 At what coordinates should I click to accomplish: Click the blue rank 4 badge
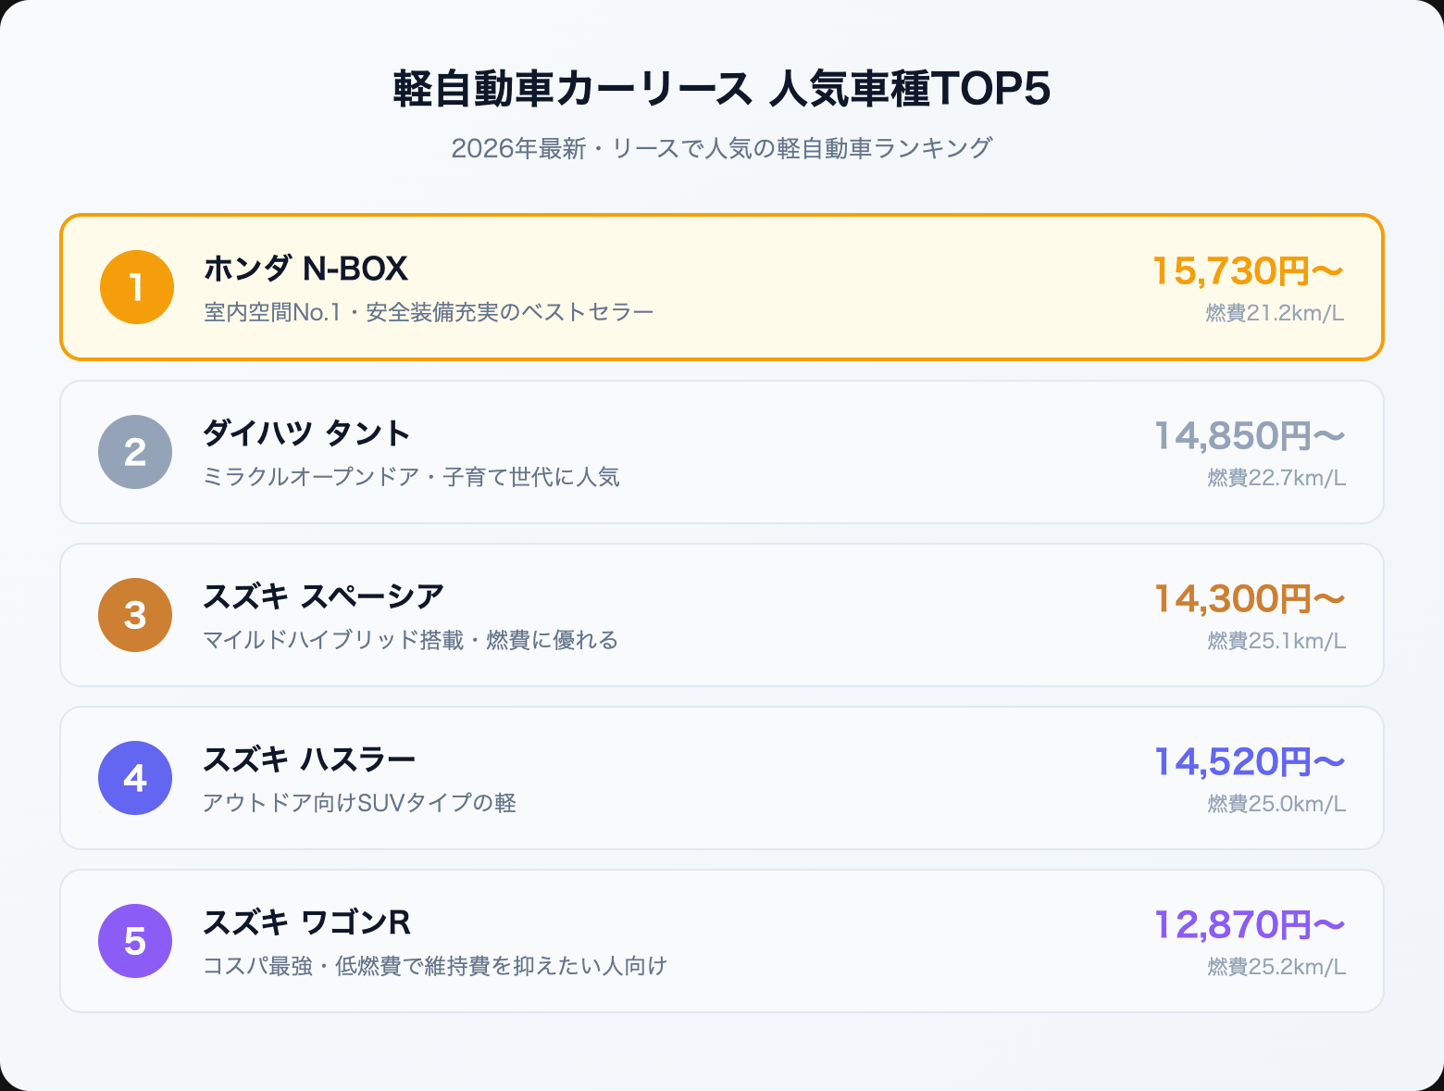pyautogui.click(x=135, y=778)
